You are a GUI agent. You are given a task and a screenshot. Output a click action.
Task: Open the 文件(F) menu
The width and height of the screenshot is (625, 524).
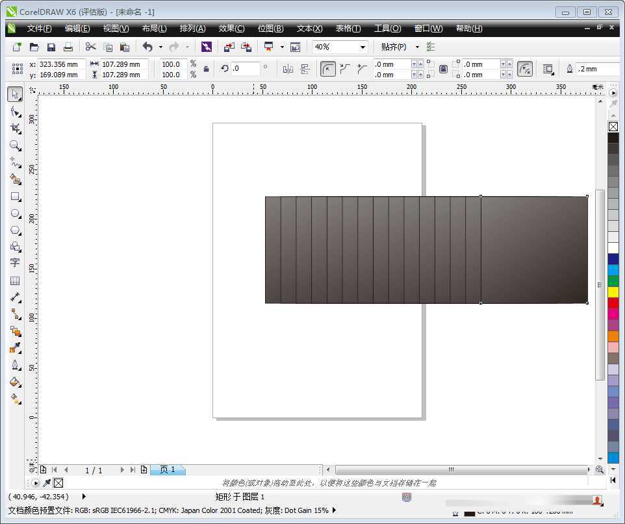coord(39,28)
